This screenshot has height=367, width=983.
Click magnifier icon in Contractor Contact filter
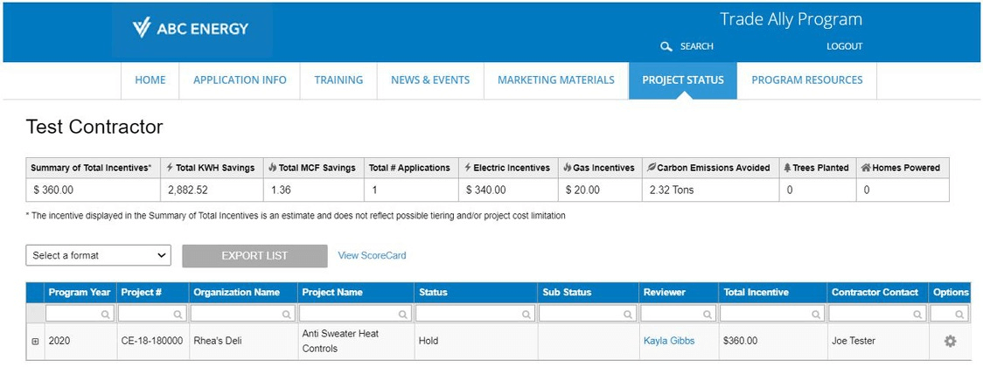[x=917, y=314]
